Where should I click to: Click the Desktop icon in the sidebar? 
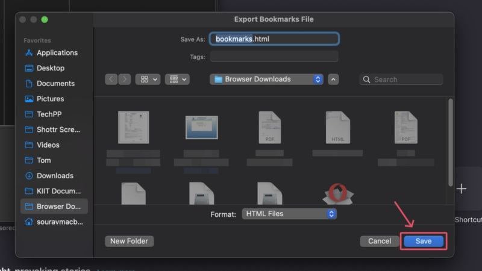pyautogui.click(x=29, y=68)
